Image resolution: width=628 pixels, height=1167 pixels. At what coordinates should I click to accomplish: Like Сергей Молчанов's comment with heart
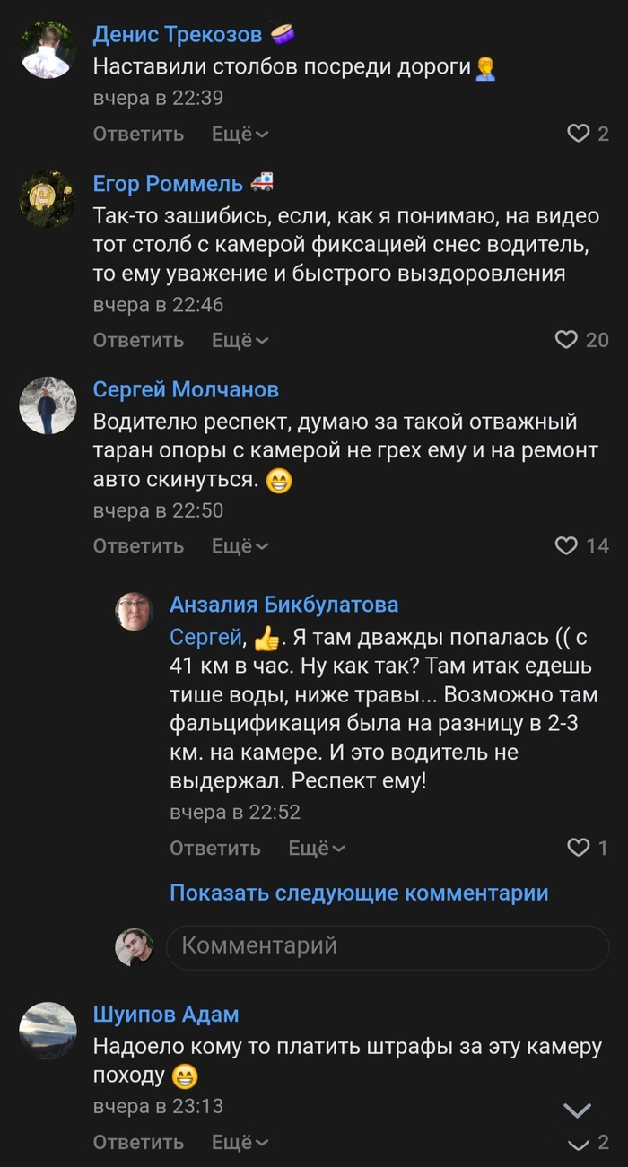point(566,545)
